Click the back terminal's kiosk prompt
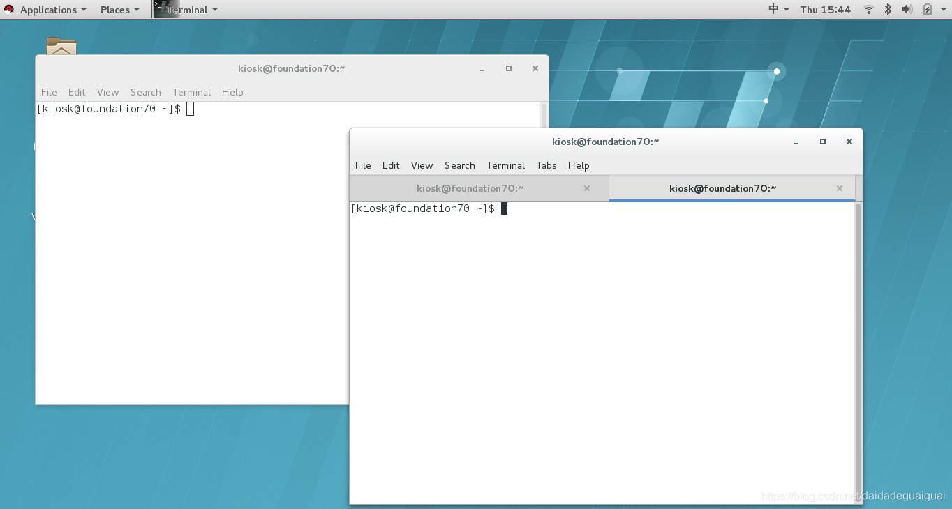This screenshot has width=952, height=509. coord(108,109)
